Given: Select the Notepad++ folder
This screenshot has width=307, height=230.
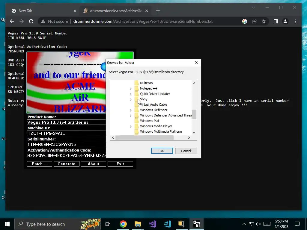Looking at the screenshot, I should click(149, 88).
